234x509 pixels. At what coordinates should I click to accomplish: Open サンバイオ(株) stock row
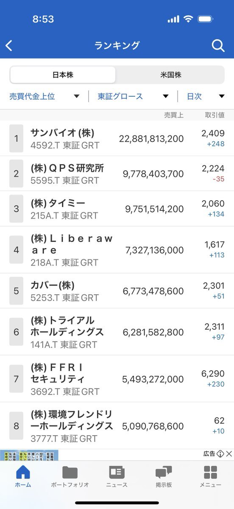117,139
